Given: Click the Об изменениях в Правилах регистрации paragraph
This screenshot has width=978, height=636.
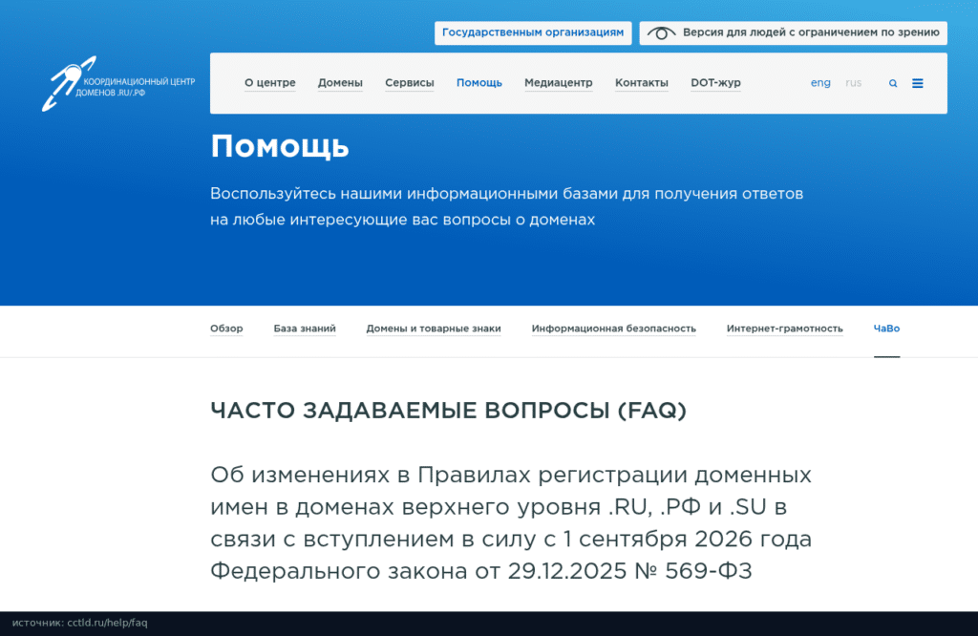Looking at the screenshot, I should [x=511, y=522].
